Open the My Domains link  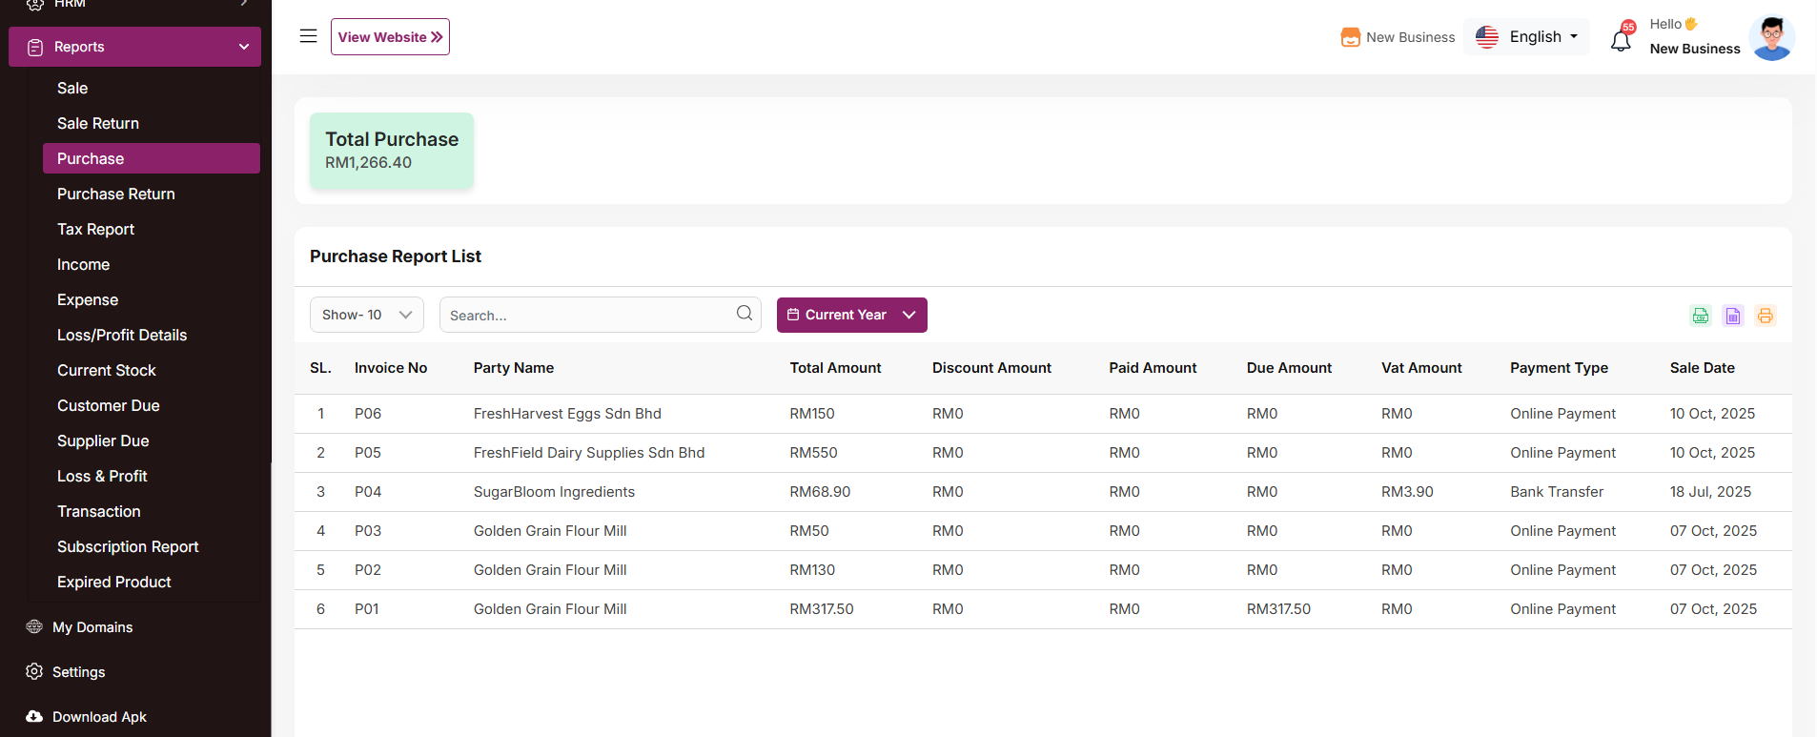click(x=92, y=626)
